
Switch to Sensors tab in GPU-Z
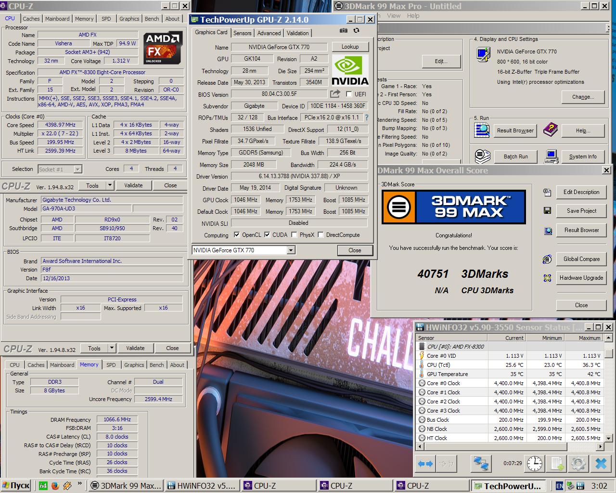[242, 33]
